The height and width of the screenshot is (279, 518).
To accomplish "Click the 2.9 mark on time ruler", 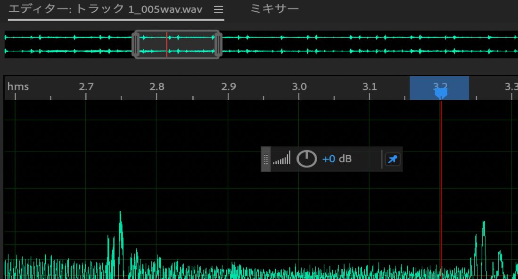I will [x=228, y=87].
